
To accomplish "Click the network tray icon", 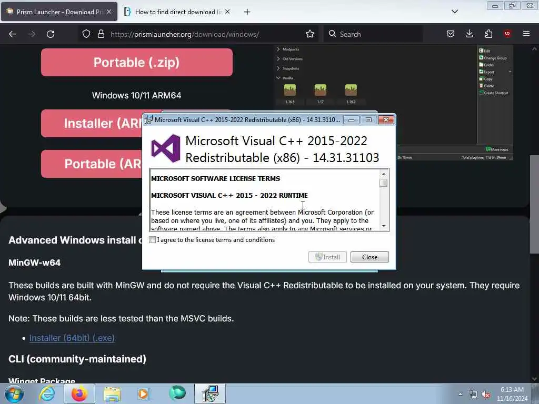I will 473,395.
